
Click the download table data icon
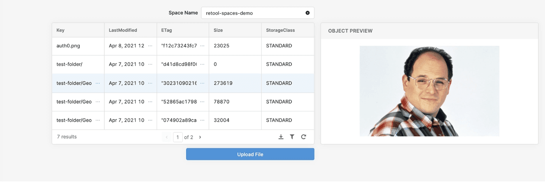281,137
